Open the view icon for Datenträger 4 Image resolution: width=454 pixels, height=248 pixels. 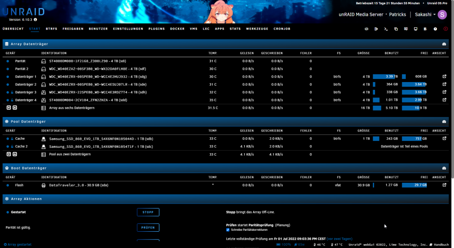[x=444, y=100]
